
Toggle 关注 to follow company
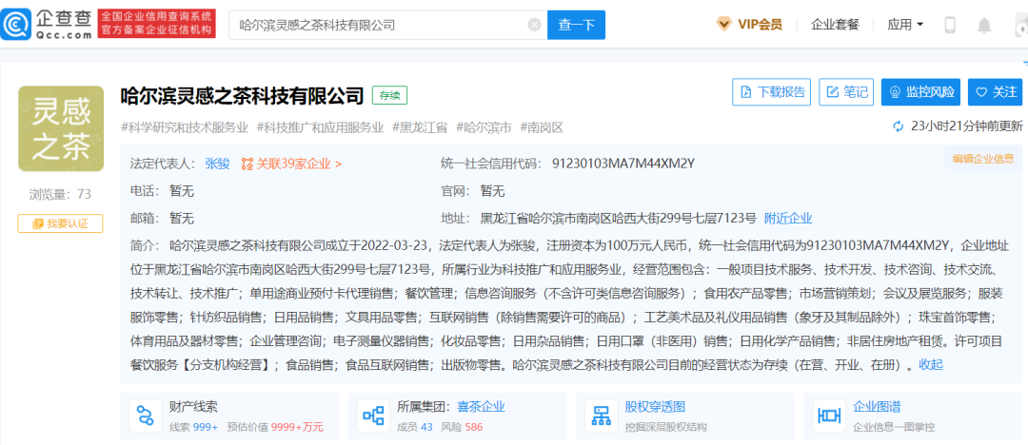tap(995, 92)
